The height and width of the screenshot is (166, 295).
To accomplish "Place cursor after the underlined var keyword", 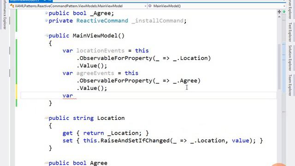I will coord(73,95).
